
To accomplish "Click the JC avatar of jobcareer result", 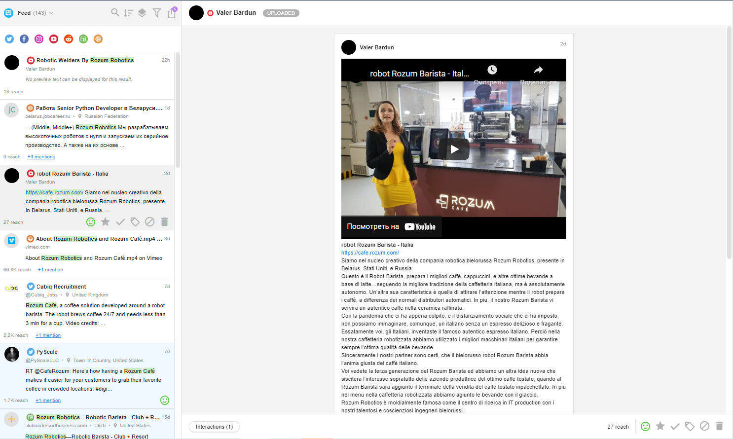I will [11, 110].
